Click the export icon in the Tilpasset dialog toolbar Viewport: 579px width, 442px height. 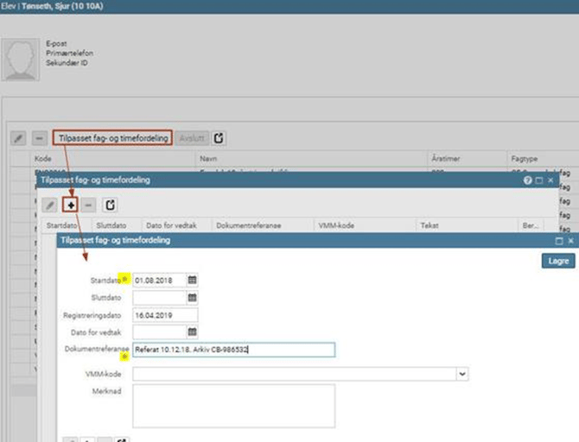110,205
